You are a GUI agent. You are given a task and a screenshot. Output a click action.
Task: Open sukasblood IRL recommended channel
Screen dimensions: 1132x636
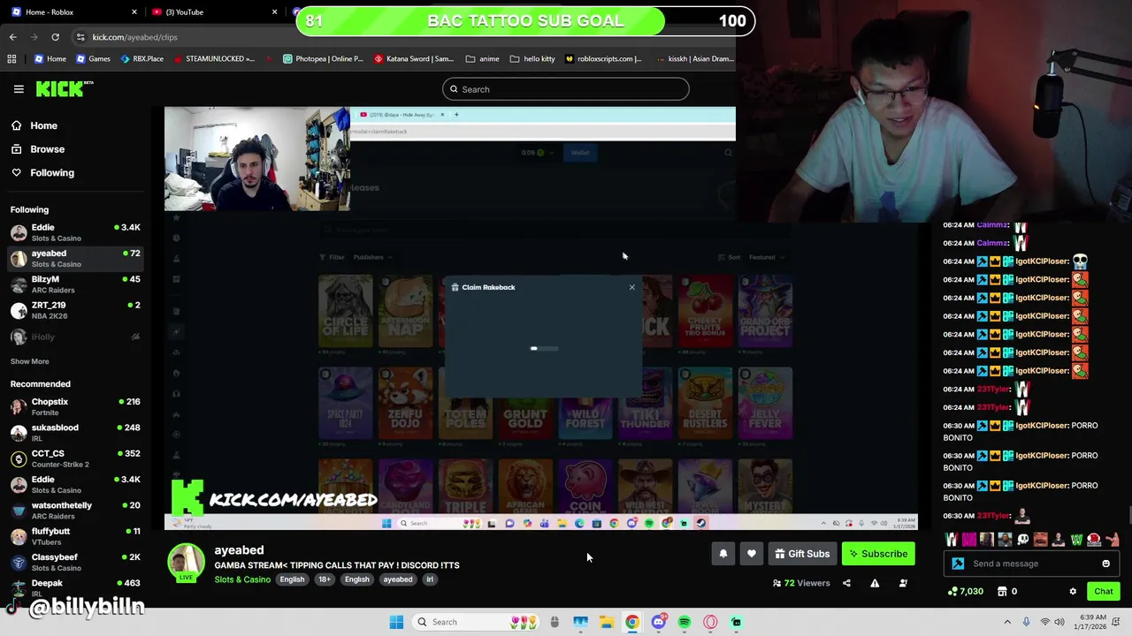[x=75, y=433]
